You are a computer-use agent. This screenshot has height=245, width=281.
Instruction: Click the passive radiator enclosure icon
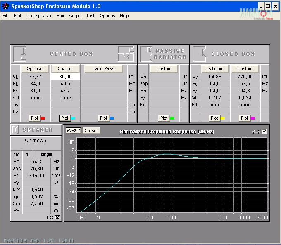point(147,54)
